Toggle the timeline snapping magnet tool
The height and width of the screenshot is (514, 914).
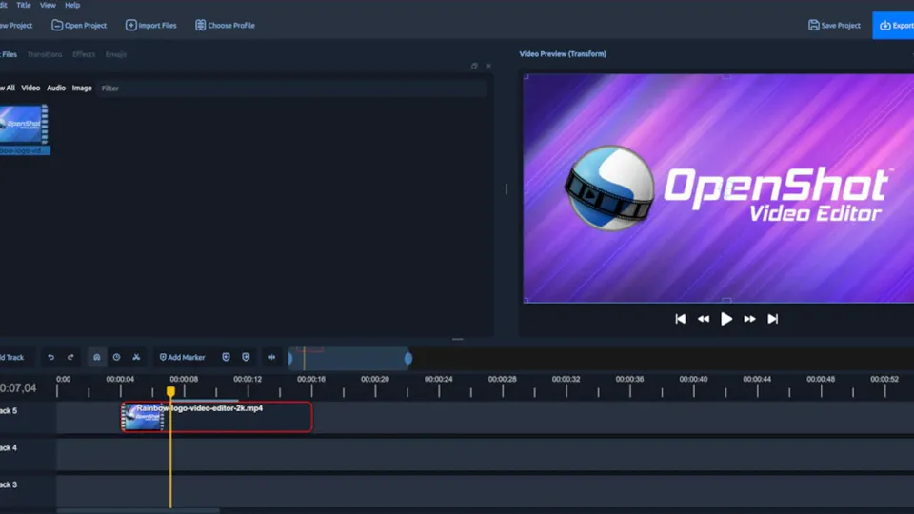click(x=97, y=357)
